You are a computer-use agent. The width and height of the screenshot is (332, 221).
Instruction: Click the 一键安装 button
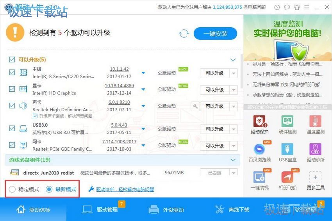pyautogui.click(x=215, y=34)
